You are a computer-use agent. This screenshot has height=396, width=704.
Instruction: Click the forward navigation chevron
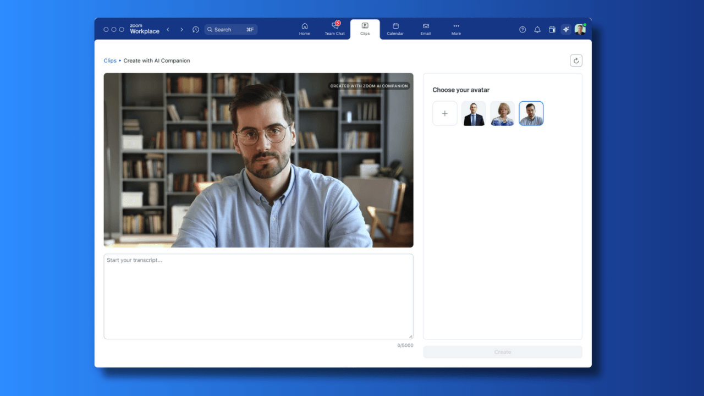point(182,29)
